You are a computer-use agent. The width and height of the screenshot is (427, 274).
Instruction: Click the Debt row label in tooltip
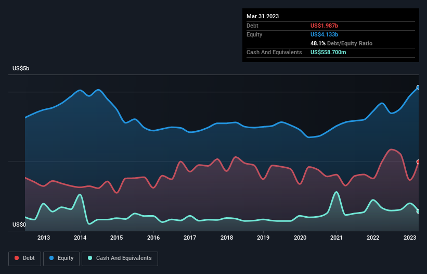pyautogui.click(x=252, y=26)
